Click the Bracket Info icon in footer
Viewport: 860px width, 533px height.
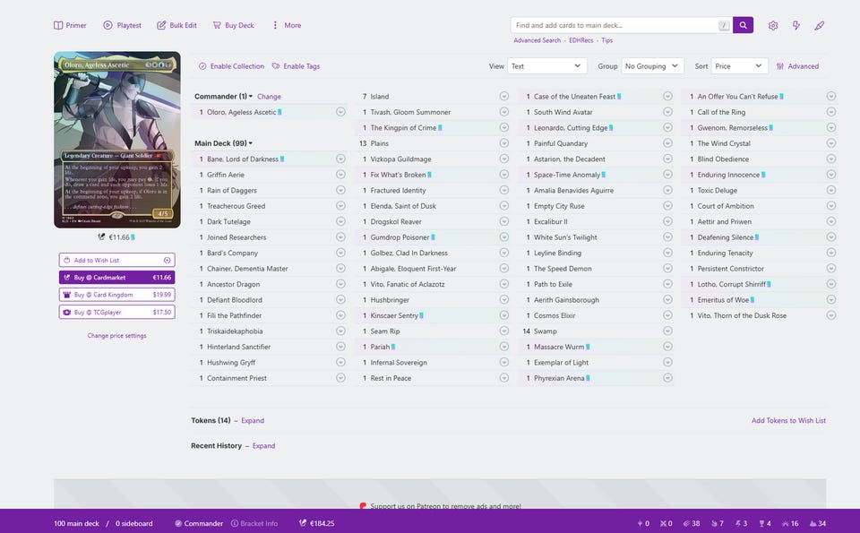(235, 523)
